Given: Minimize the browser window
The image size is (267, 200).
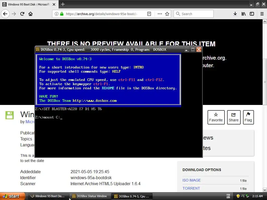Looking at the screenshot, I should 251,4.
